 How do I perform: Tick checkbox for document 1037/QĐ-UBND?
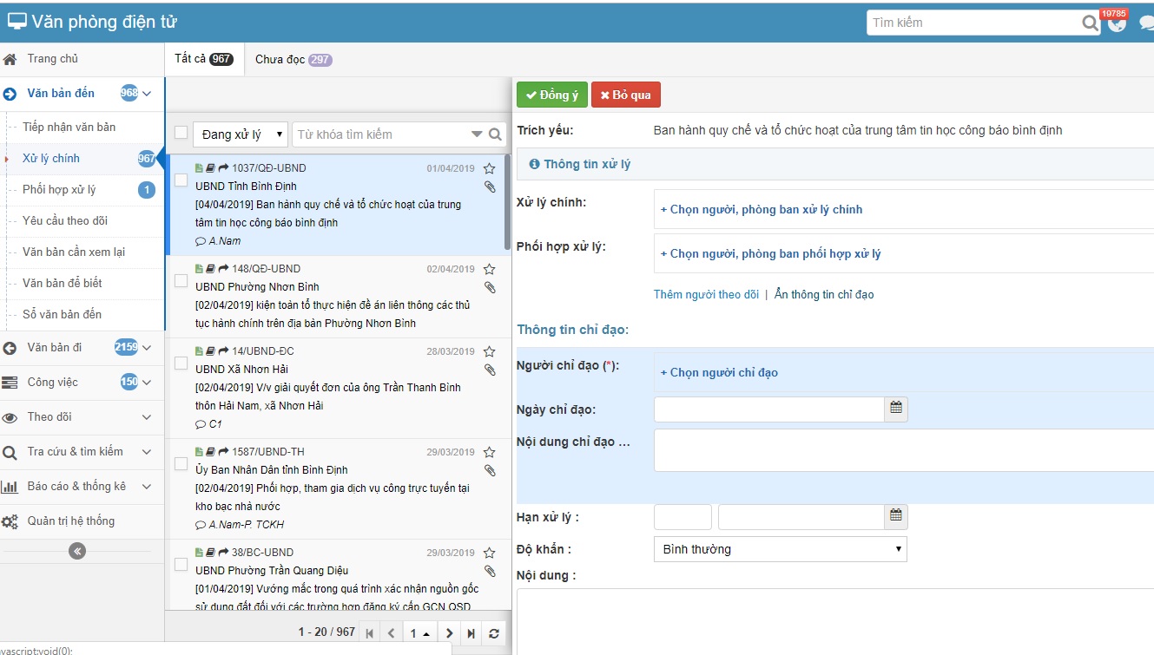(x=181, y=180)
